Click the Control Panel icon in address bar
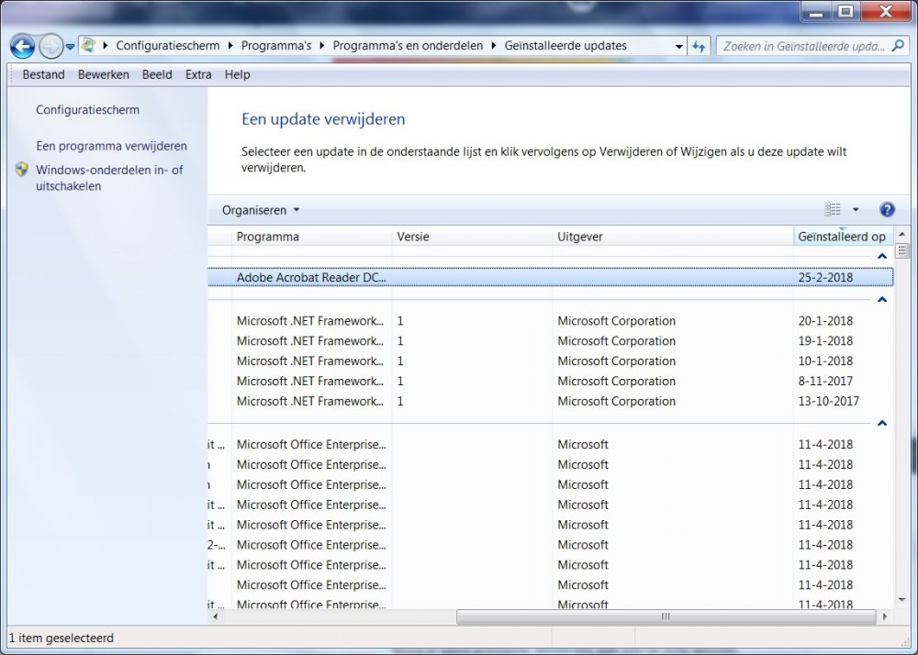The height and width of the screenshot is (655, 918). (x=89, y=45)
